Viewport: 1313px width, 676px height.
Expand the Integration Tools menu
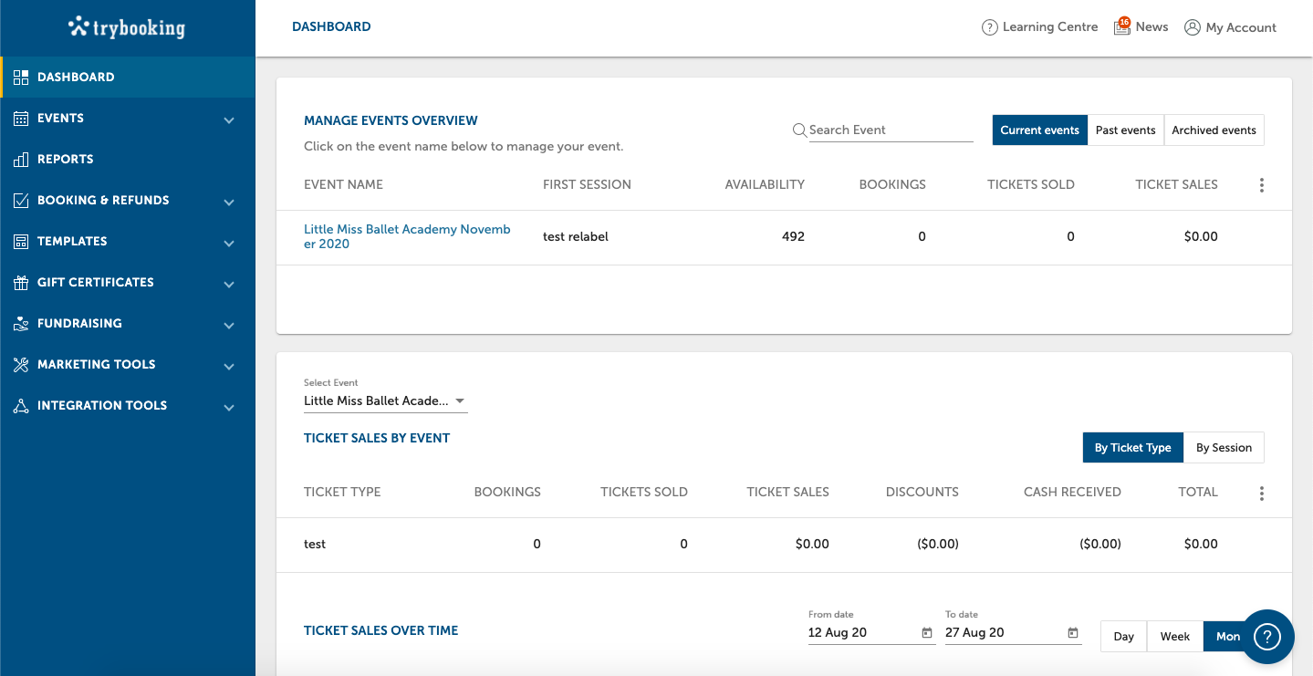coord(102,405)
